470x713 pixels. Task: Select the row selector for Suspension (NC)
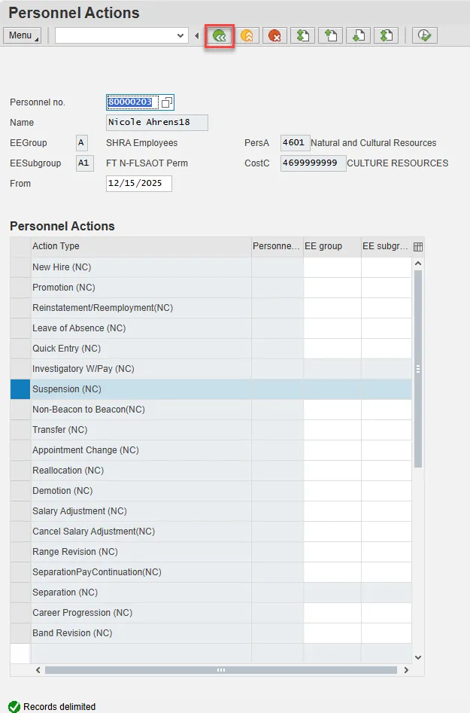click(x=20, y=389)
